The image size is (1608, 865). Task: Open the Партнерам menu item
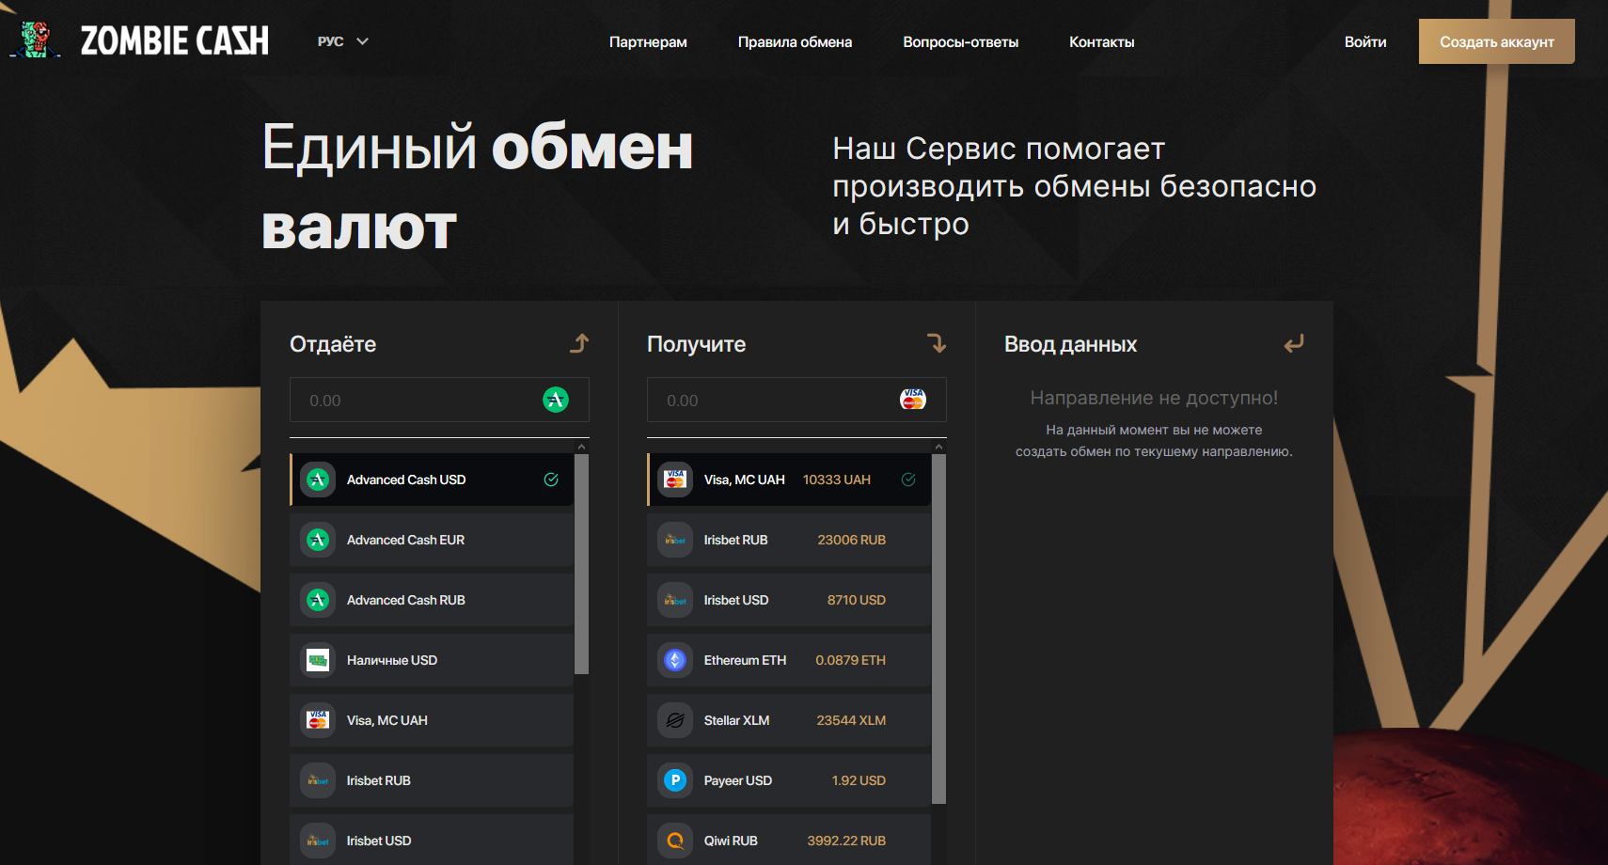tap(648, 42)
